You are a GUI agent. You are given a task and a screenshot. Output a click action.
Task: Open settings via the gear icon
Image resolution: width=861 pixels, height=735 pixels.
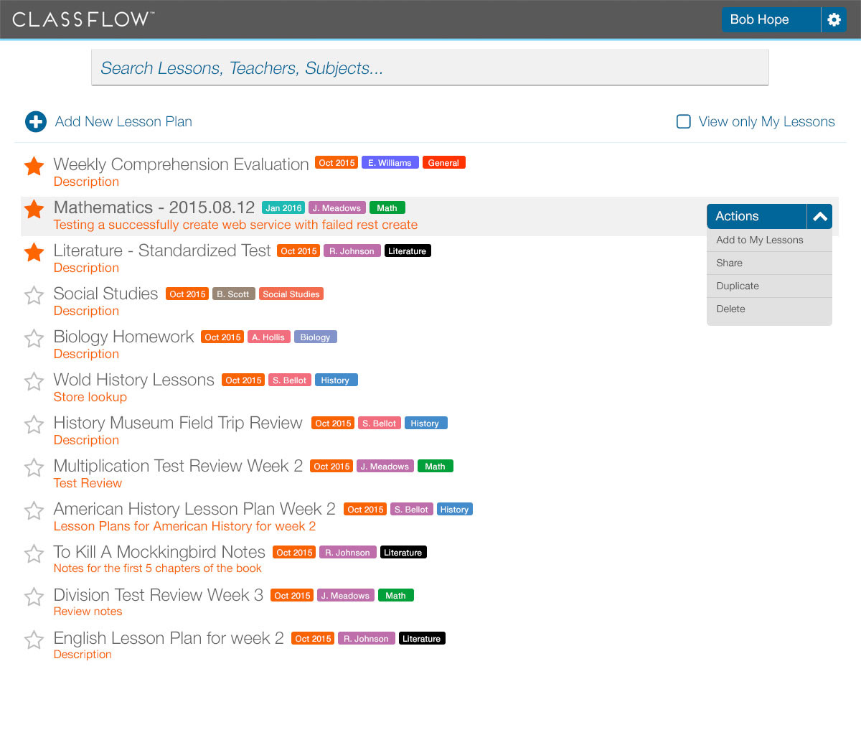pos(834,19)
